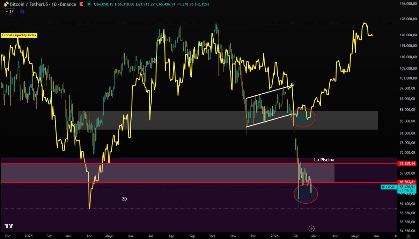Click the green market status dot
The width and height of the screenshot is (419, 239).
click(89, 4)
